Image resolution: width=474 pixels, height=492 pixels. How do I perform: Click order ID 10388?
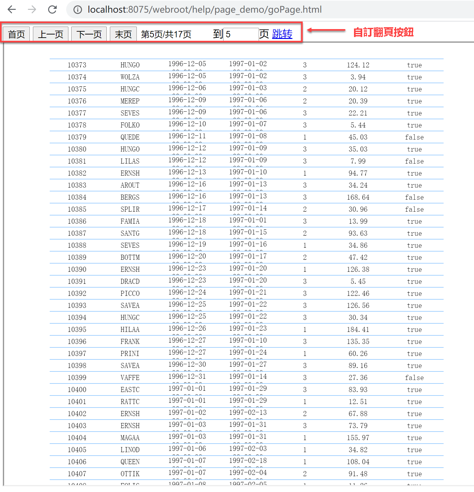[77, 246]
